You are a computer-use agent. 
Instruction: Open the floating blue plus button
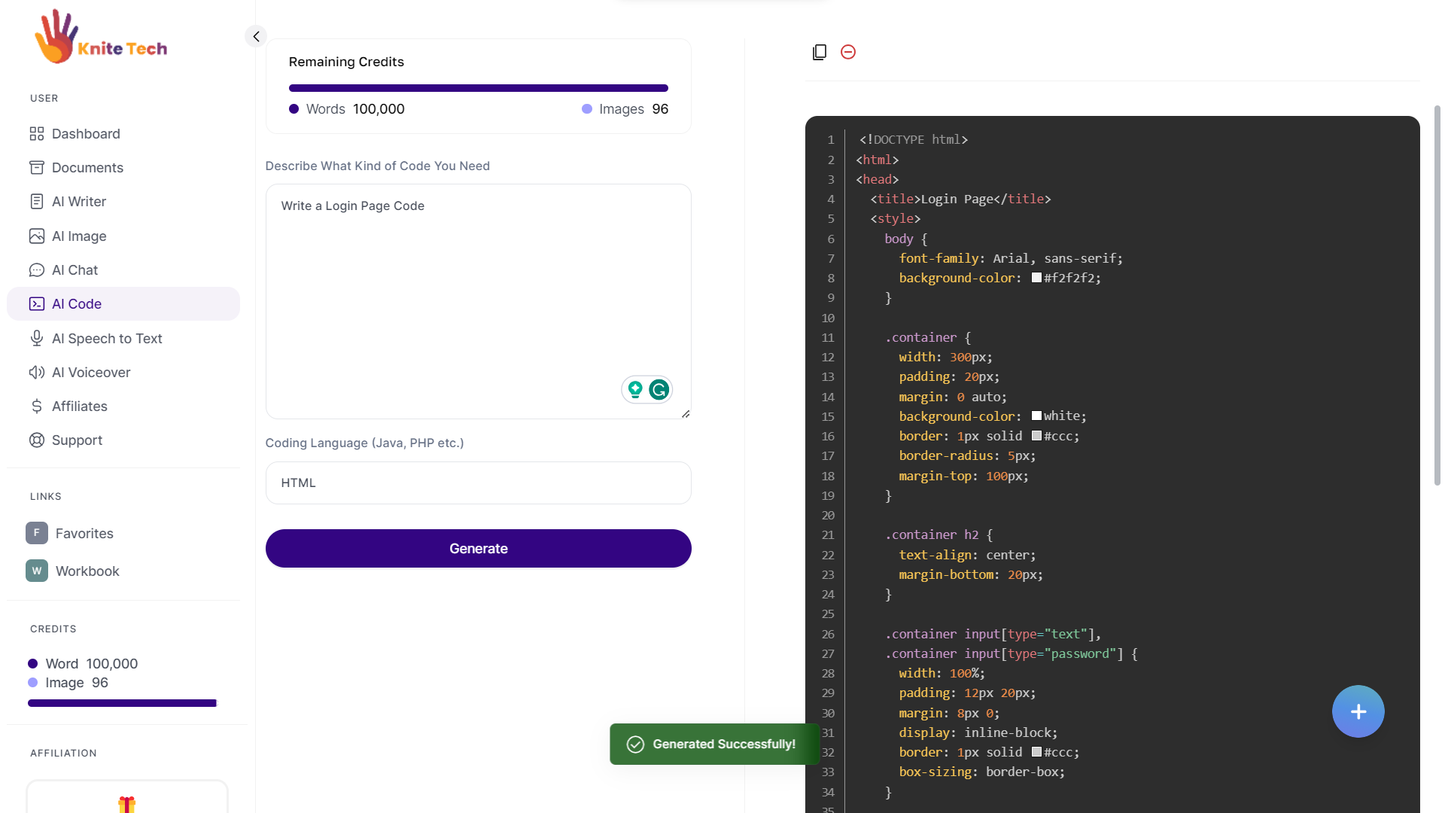(1358, 711)
